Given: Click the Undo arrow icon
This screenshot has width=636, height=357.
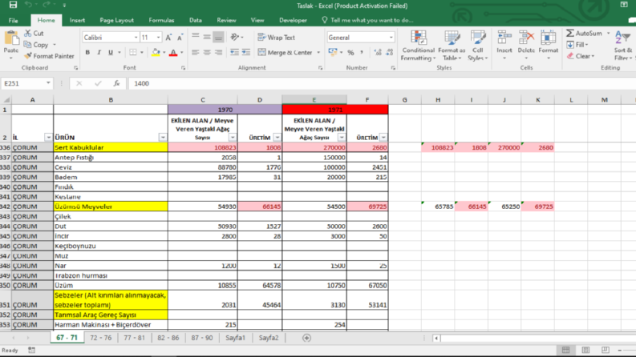Looking at the screenshot, I should (29, 5).
